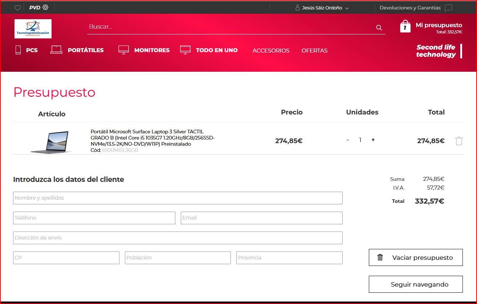The width and height of the screenshot is (477, 304).
Task: Open the shopping bag budget icon
Action: click(405, 26)
